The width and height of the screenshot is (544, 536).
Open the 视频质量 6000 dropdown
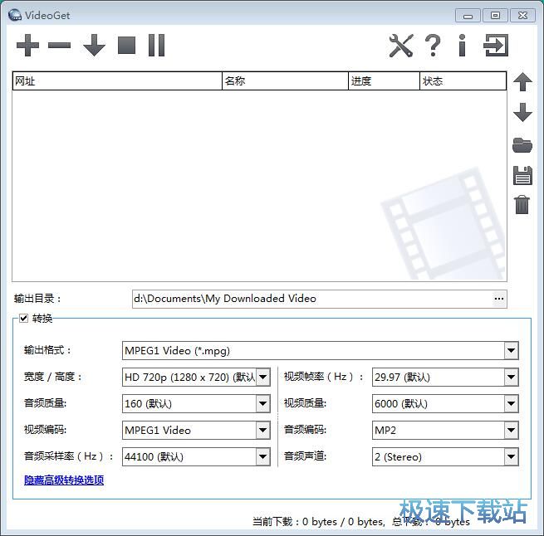(x=445, y=403)
